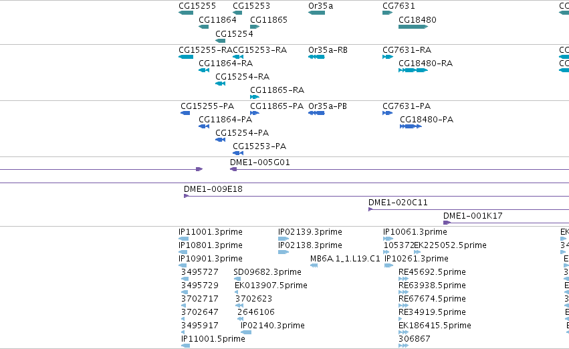Click the CG18480-RA transcript glyph
The height and width of the screenshot is (349, 569).
[x=413, y=70]
